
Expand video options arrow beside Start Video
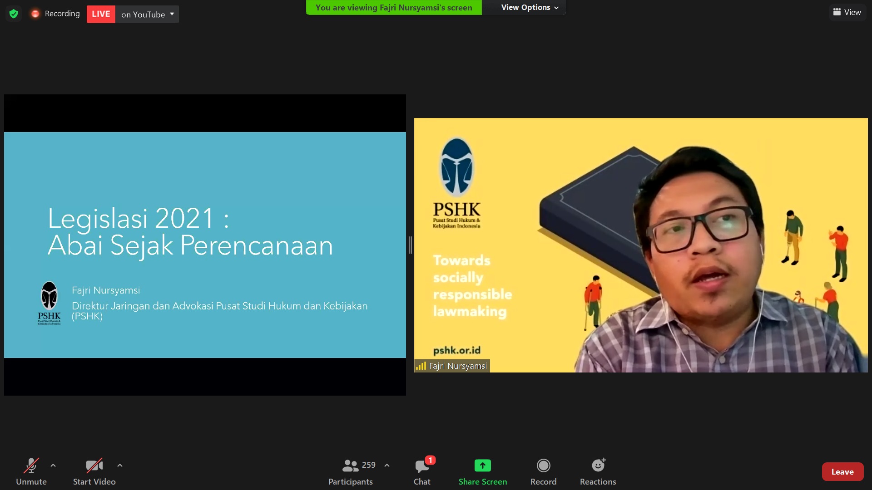tap(120, 465)
